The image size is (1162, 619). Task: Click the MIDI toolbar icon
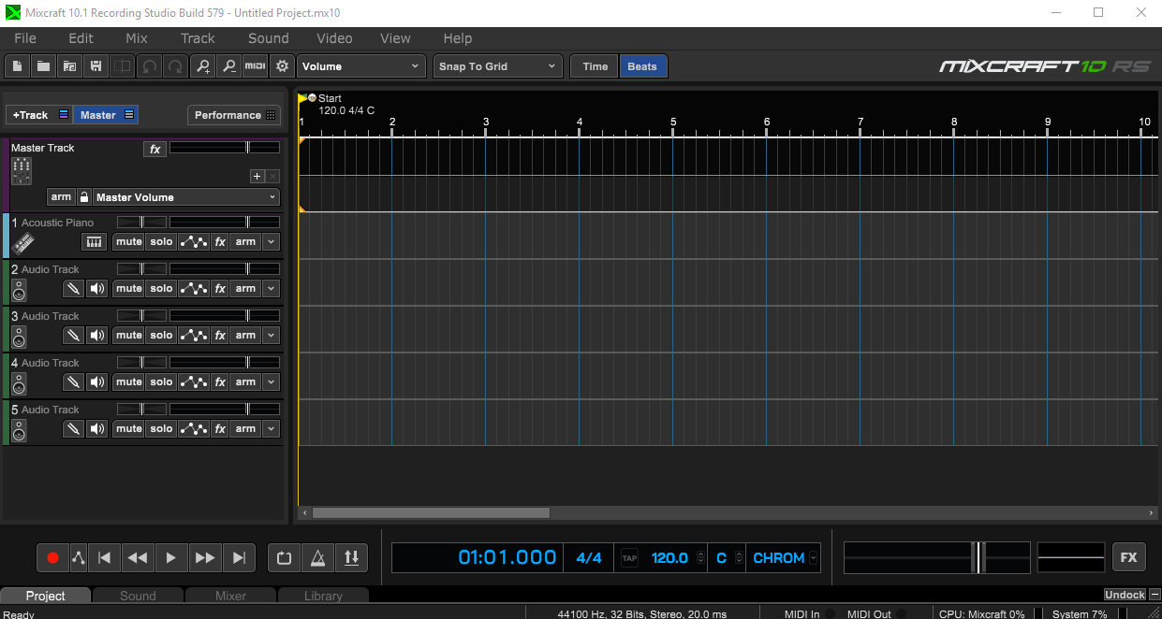click(255, 66)
